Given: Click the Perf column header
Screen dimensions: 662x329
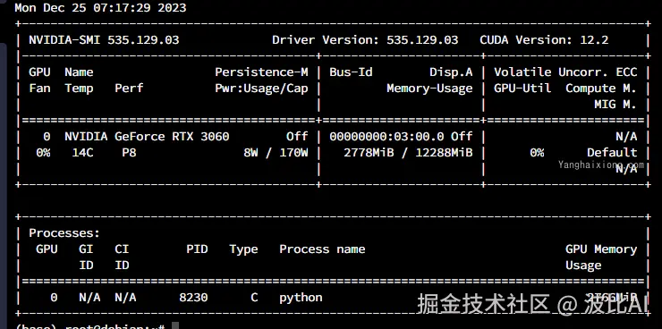Looking at the screenshot, I should 129,89.
